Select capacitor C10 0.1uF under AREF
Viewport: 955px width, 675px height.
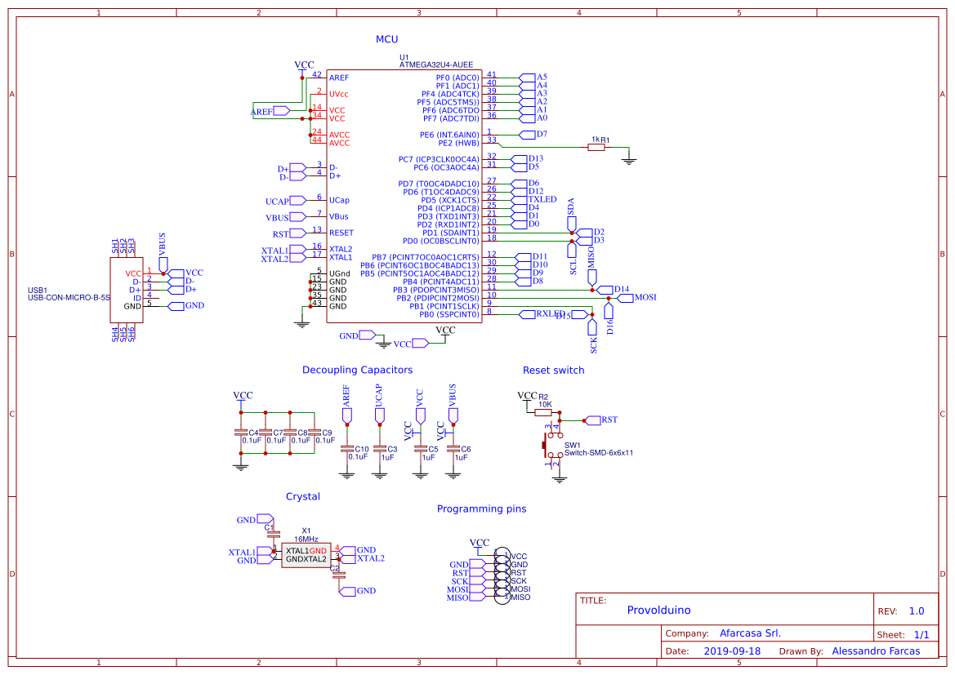[x=348, y=449]
